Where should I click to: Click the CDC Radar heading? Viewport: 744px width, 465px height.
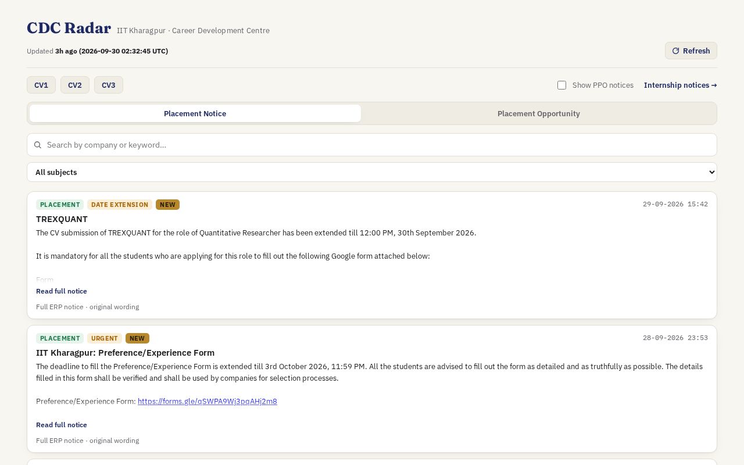(69, 28)
